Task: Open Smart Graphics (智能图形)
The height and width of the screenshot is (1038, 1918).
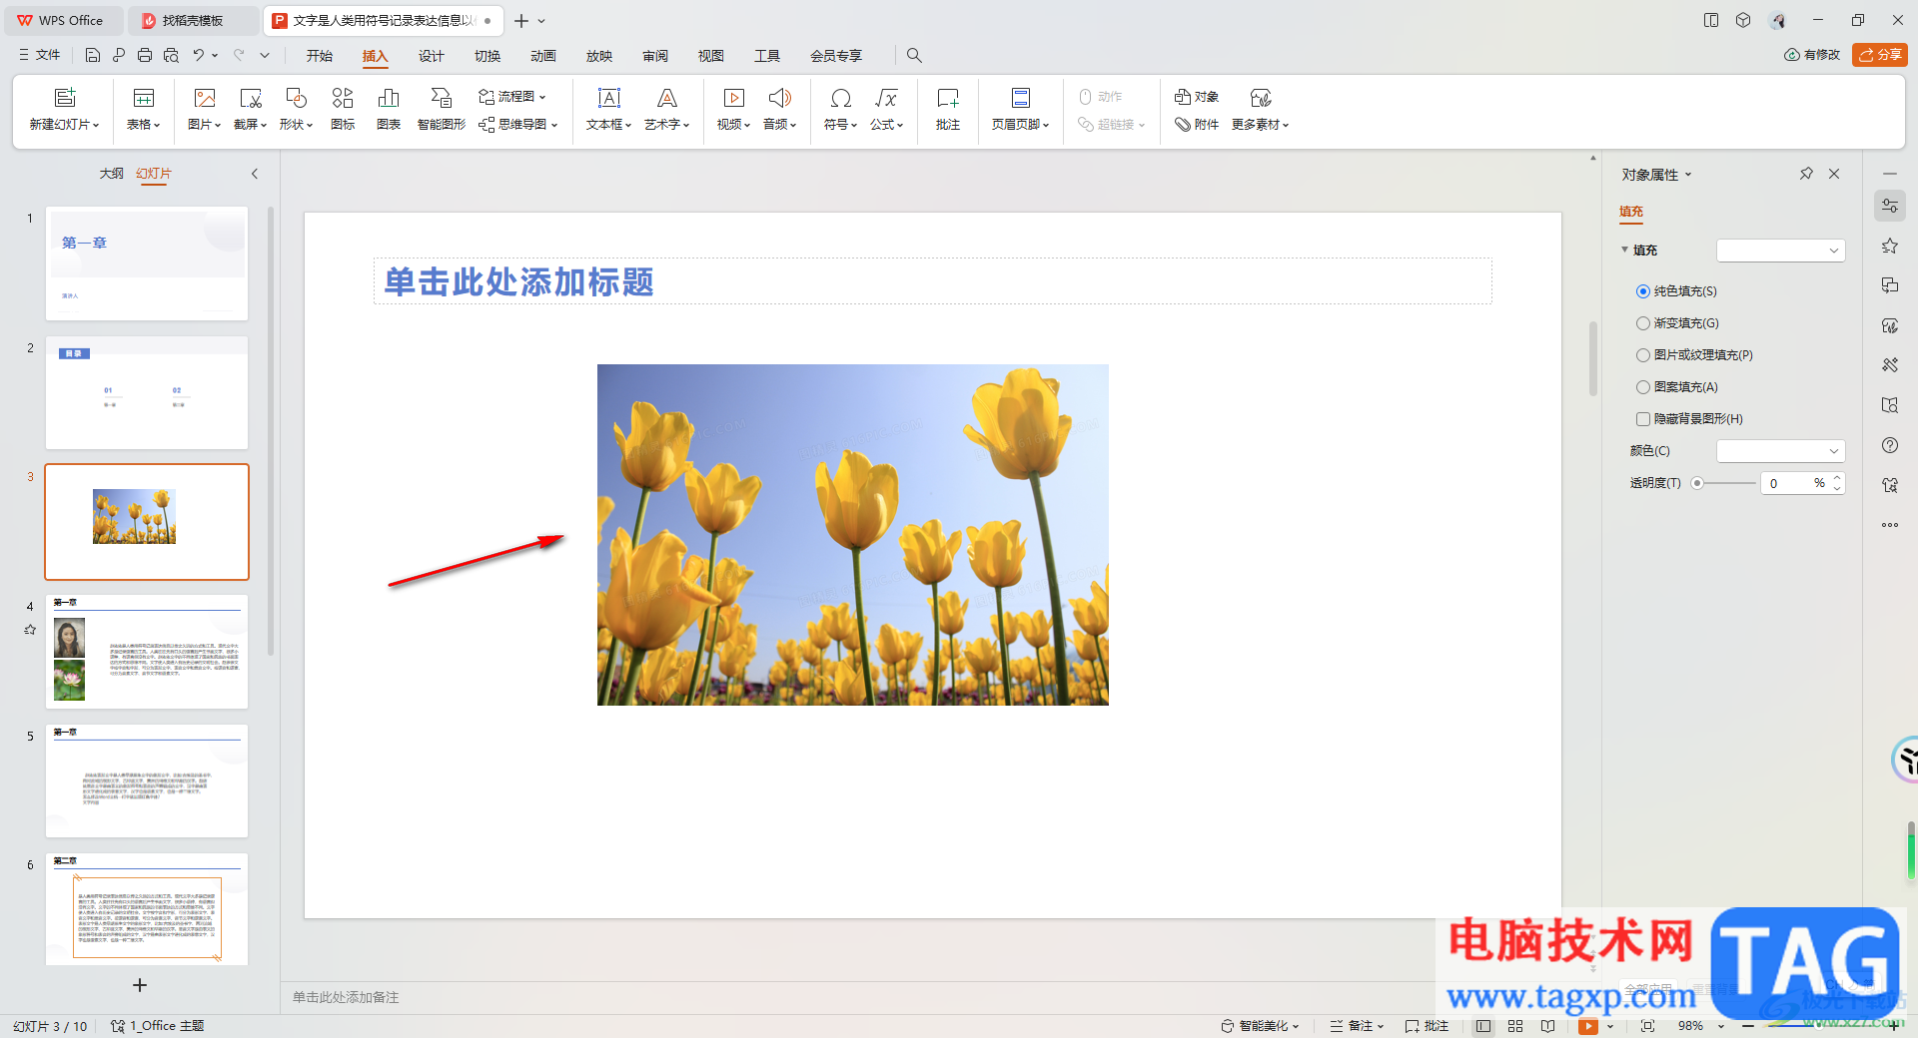Action: [441, 109]
